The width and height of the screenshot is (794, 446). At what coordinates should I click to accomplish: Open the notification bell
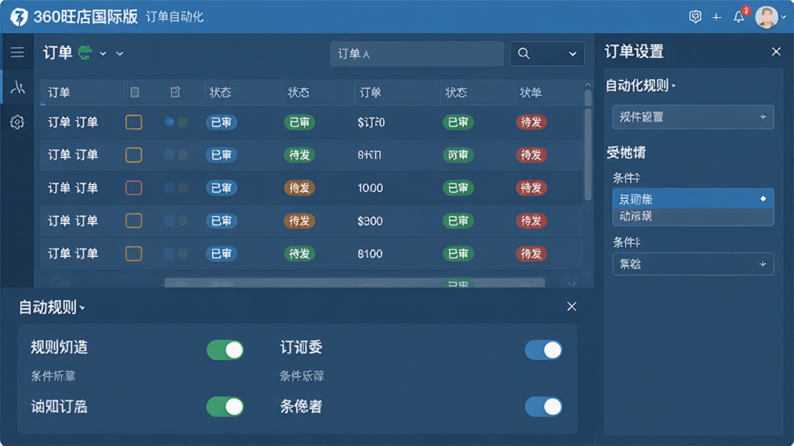(x=739, y=17)
